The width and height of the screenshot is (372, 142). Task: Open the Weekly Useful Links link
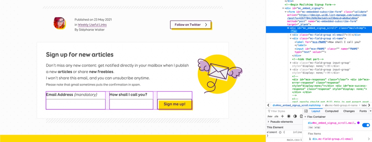[92, 25]
